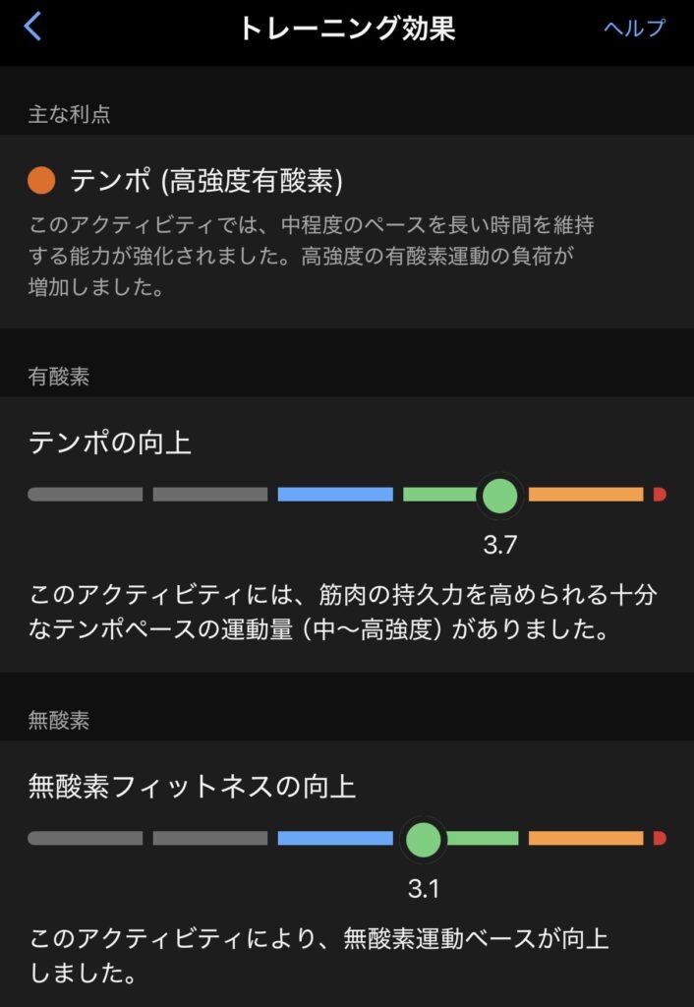Tap the トレーニング効果 page title
694x1007 pixels.
[x=347, y=28]
